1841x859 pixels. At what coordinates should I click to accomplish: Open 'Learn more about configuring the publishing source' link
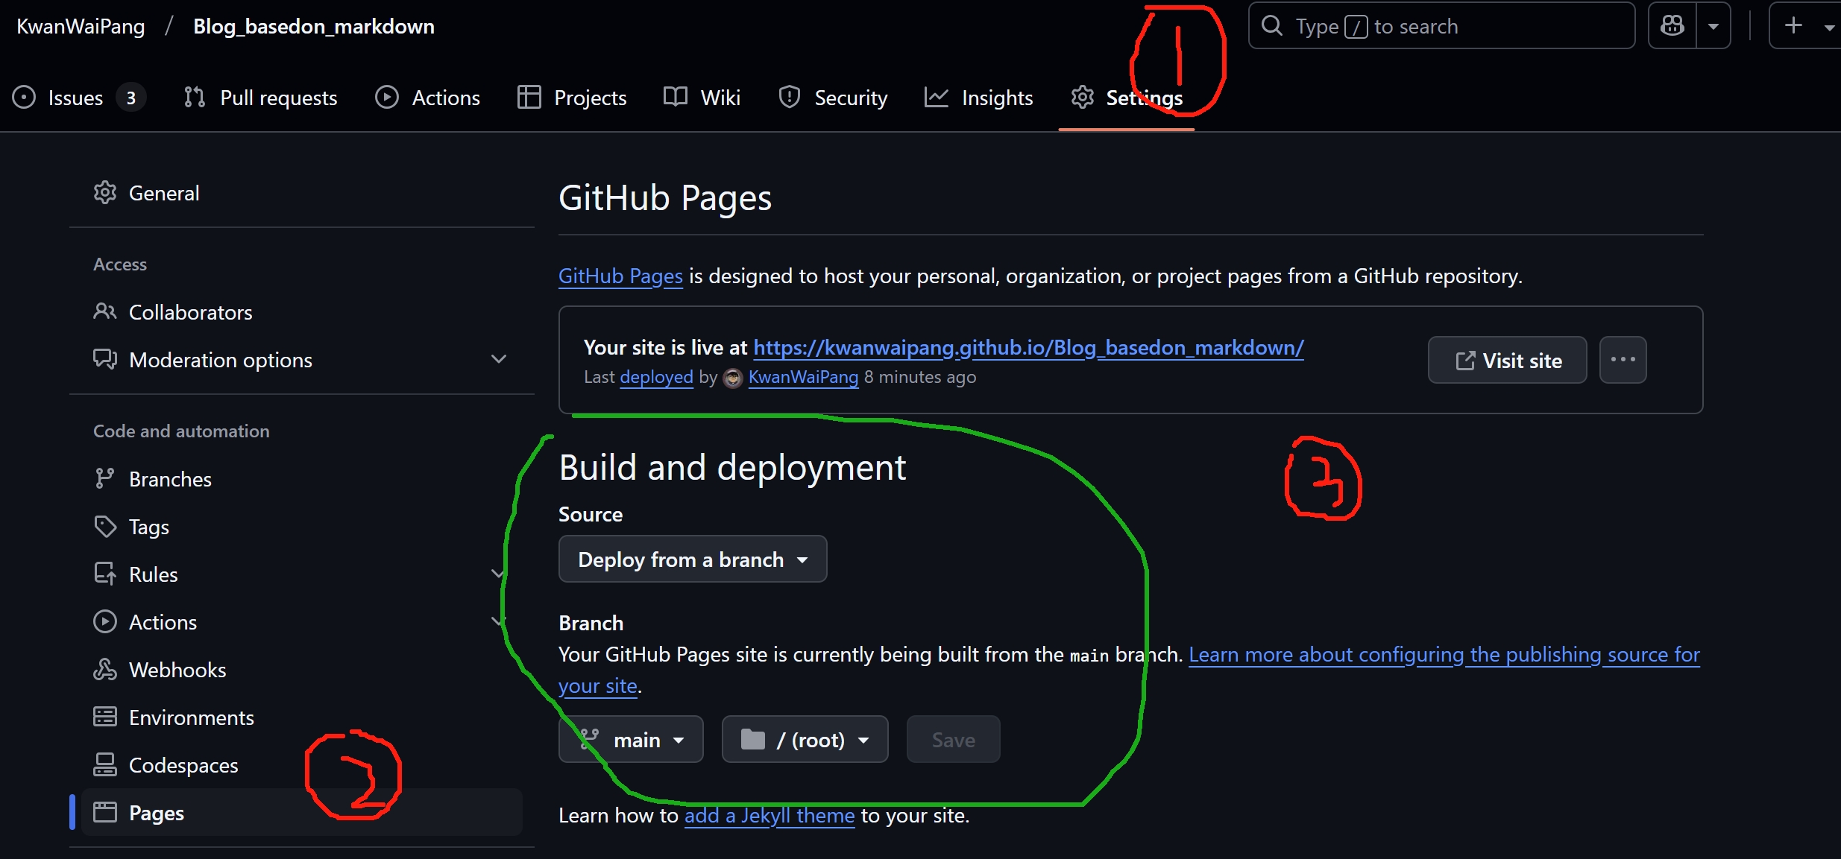1444,655
